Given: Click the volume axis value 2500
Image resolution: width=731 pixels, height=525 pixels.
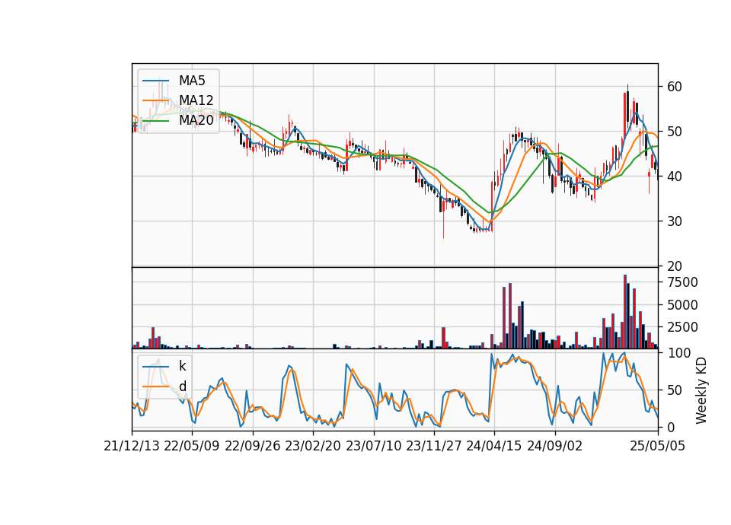Looking at the screenshot, I should click(682, 327).
